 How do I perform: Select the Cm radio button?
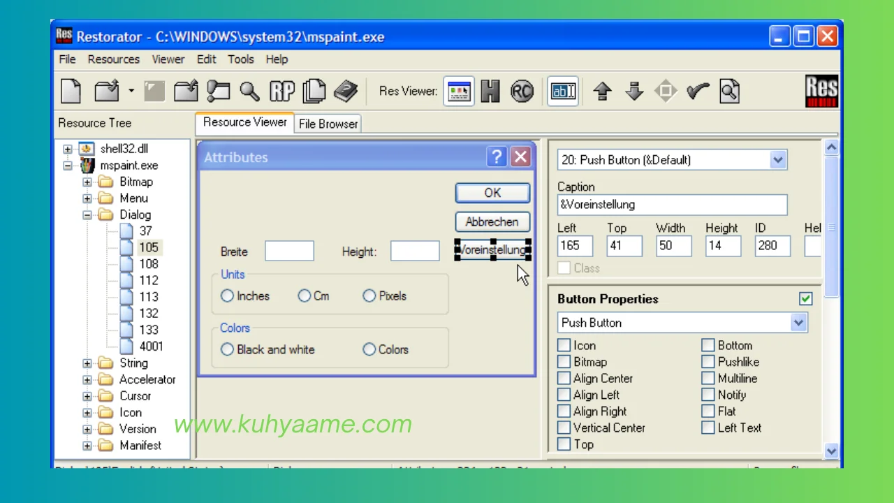pos(304,296)
